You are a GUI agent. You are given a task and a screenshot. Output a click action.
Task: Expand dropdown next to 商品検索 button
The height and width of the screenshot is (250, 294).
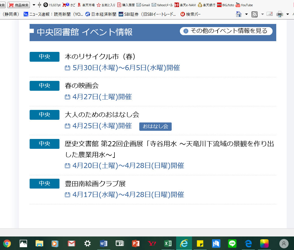[x=34, y=5]
